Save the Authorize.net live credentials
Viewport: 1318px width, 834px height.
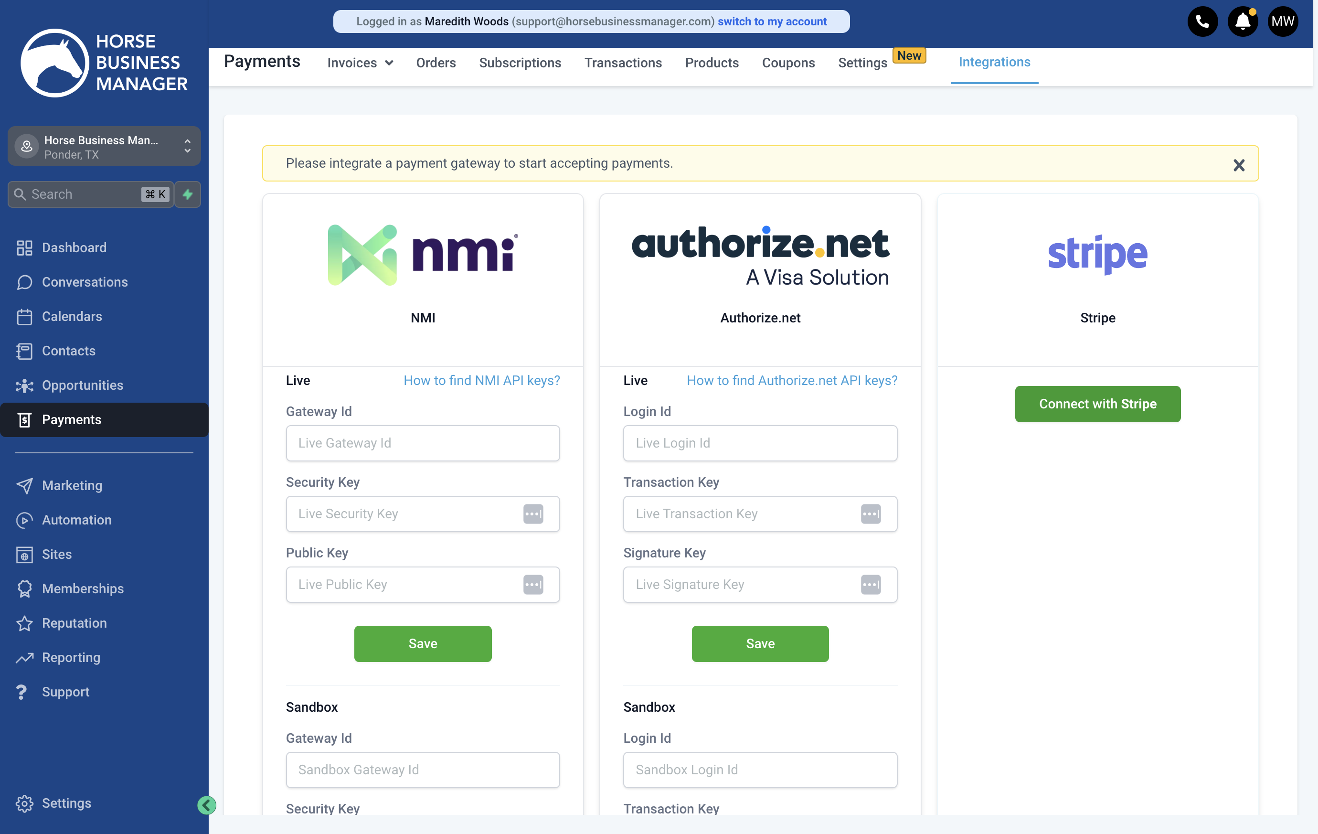click(760, 643)
